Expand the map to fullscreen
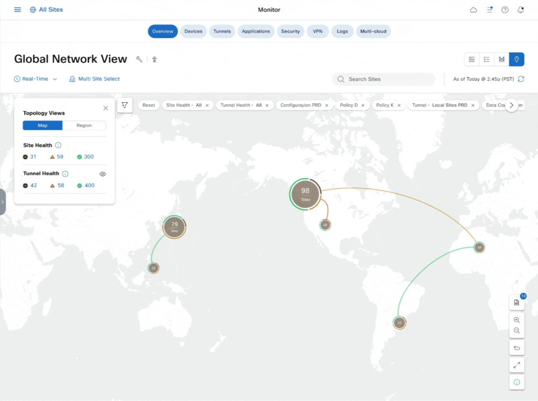Screen dimensions: 538x401 tap(516, 365)
